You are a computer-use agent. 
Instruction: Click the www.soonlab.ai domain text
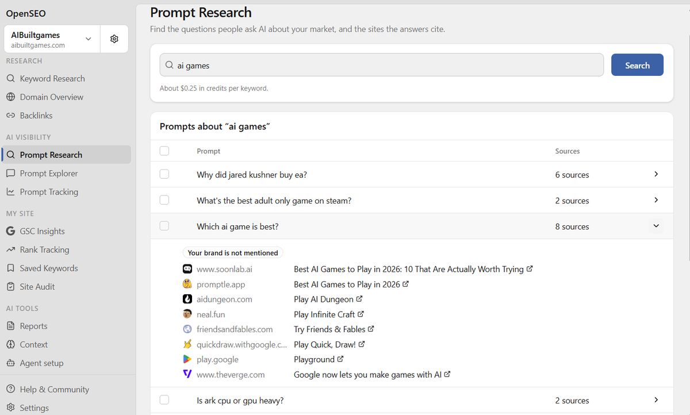click(224, 269)
